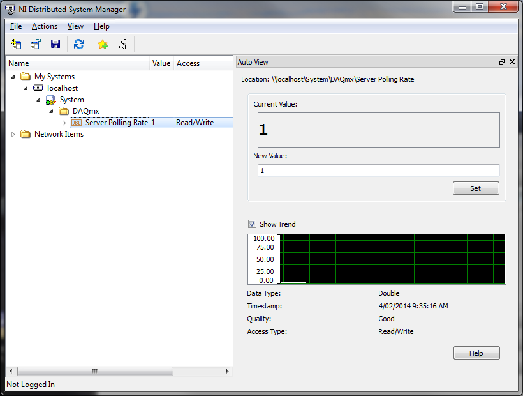Select the Server Polling Rate row label
This screenshot has height=396, width=523.
pyautogui.click(x=117, y=123)
